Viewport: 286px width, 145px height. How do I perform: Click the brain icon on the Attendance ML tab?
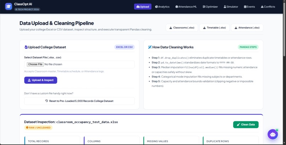[x=177, y=7]
